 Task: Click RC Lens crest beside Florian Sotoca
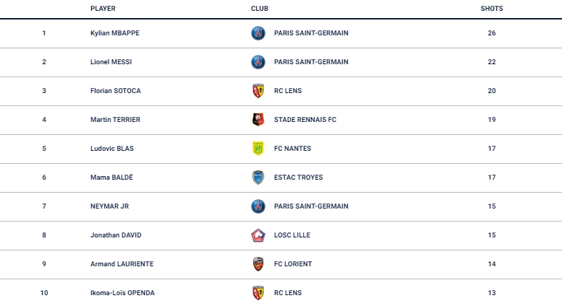(x=258, y=91)
